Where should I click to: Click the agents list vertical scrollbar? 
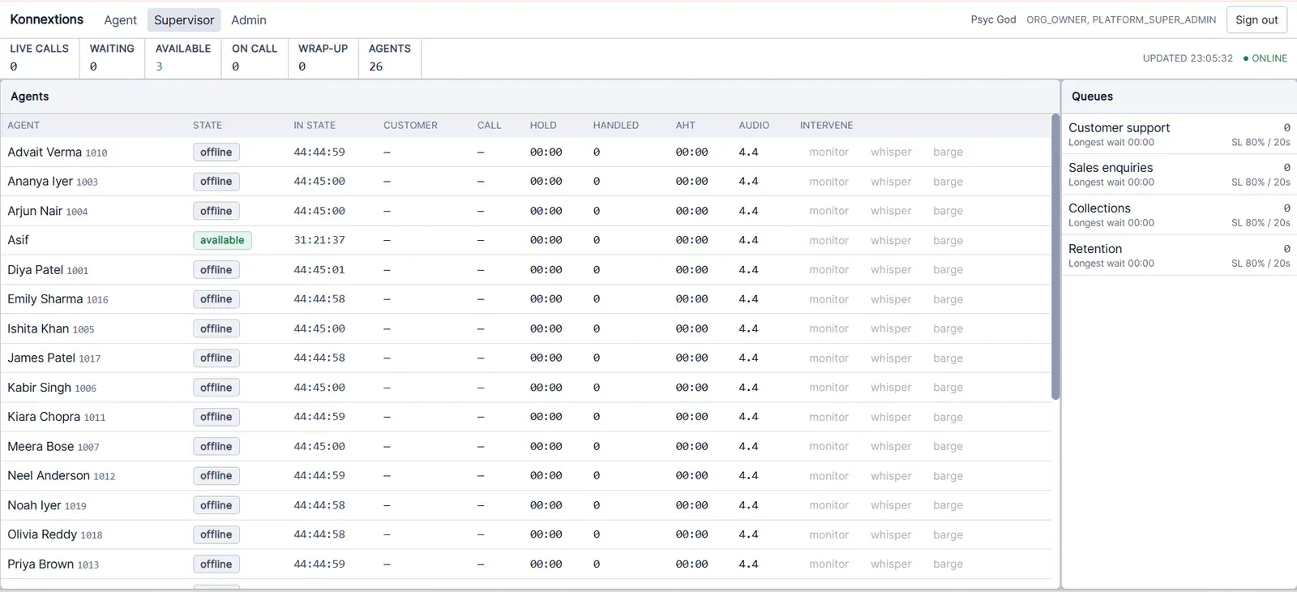click(1055, 257)
